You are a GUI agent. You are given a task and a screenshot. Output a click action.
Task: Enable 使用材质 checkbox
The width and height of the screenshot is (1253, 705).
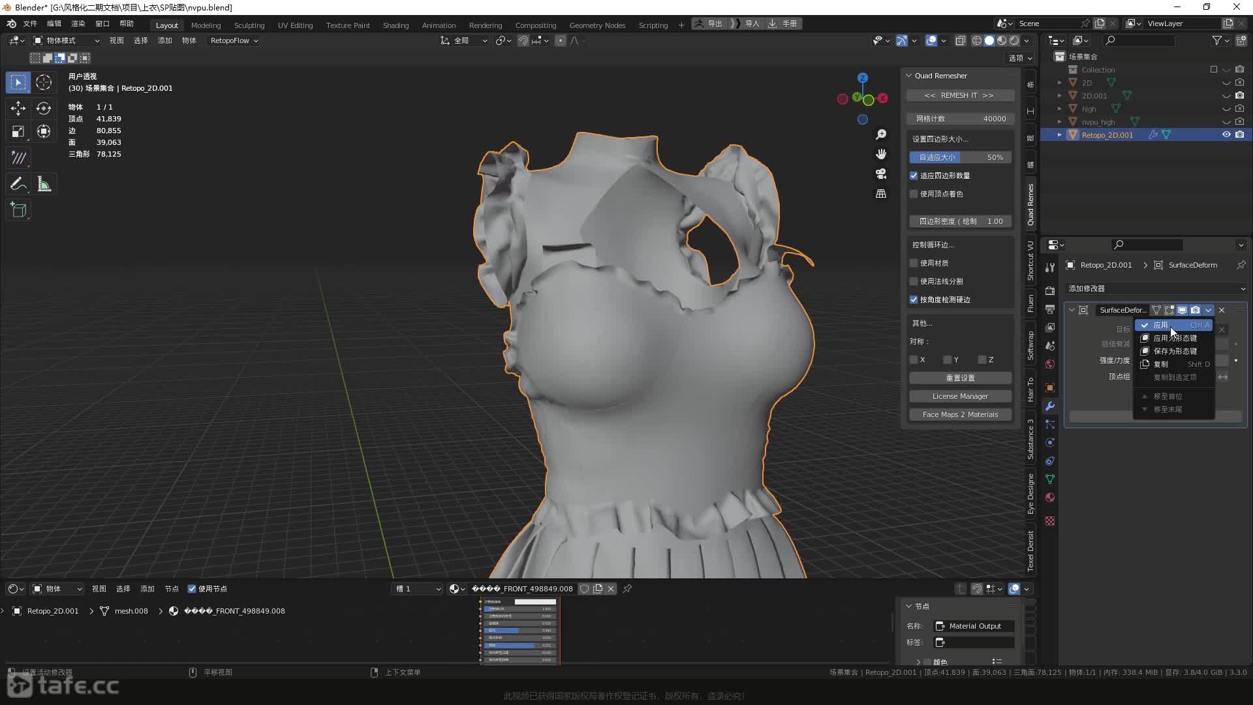pyautogui.click(x=914, y=263)
